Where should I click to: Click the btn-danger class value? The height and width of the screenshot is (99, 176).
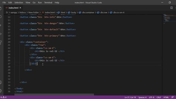tap(51, 23)
